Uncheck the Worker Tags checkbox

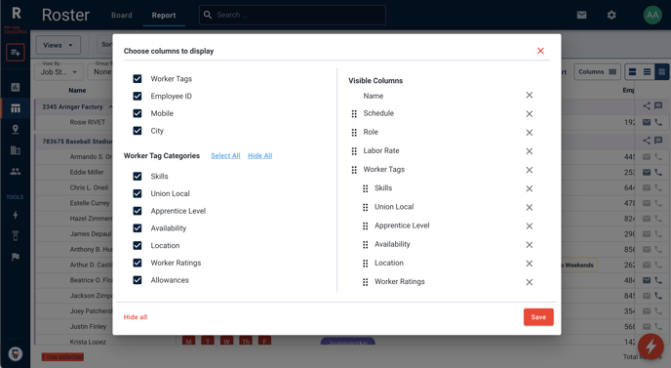point(137,79)
